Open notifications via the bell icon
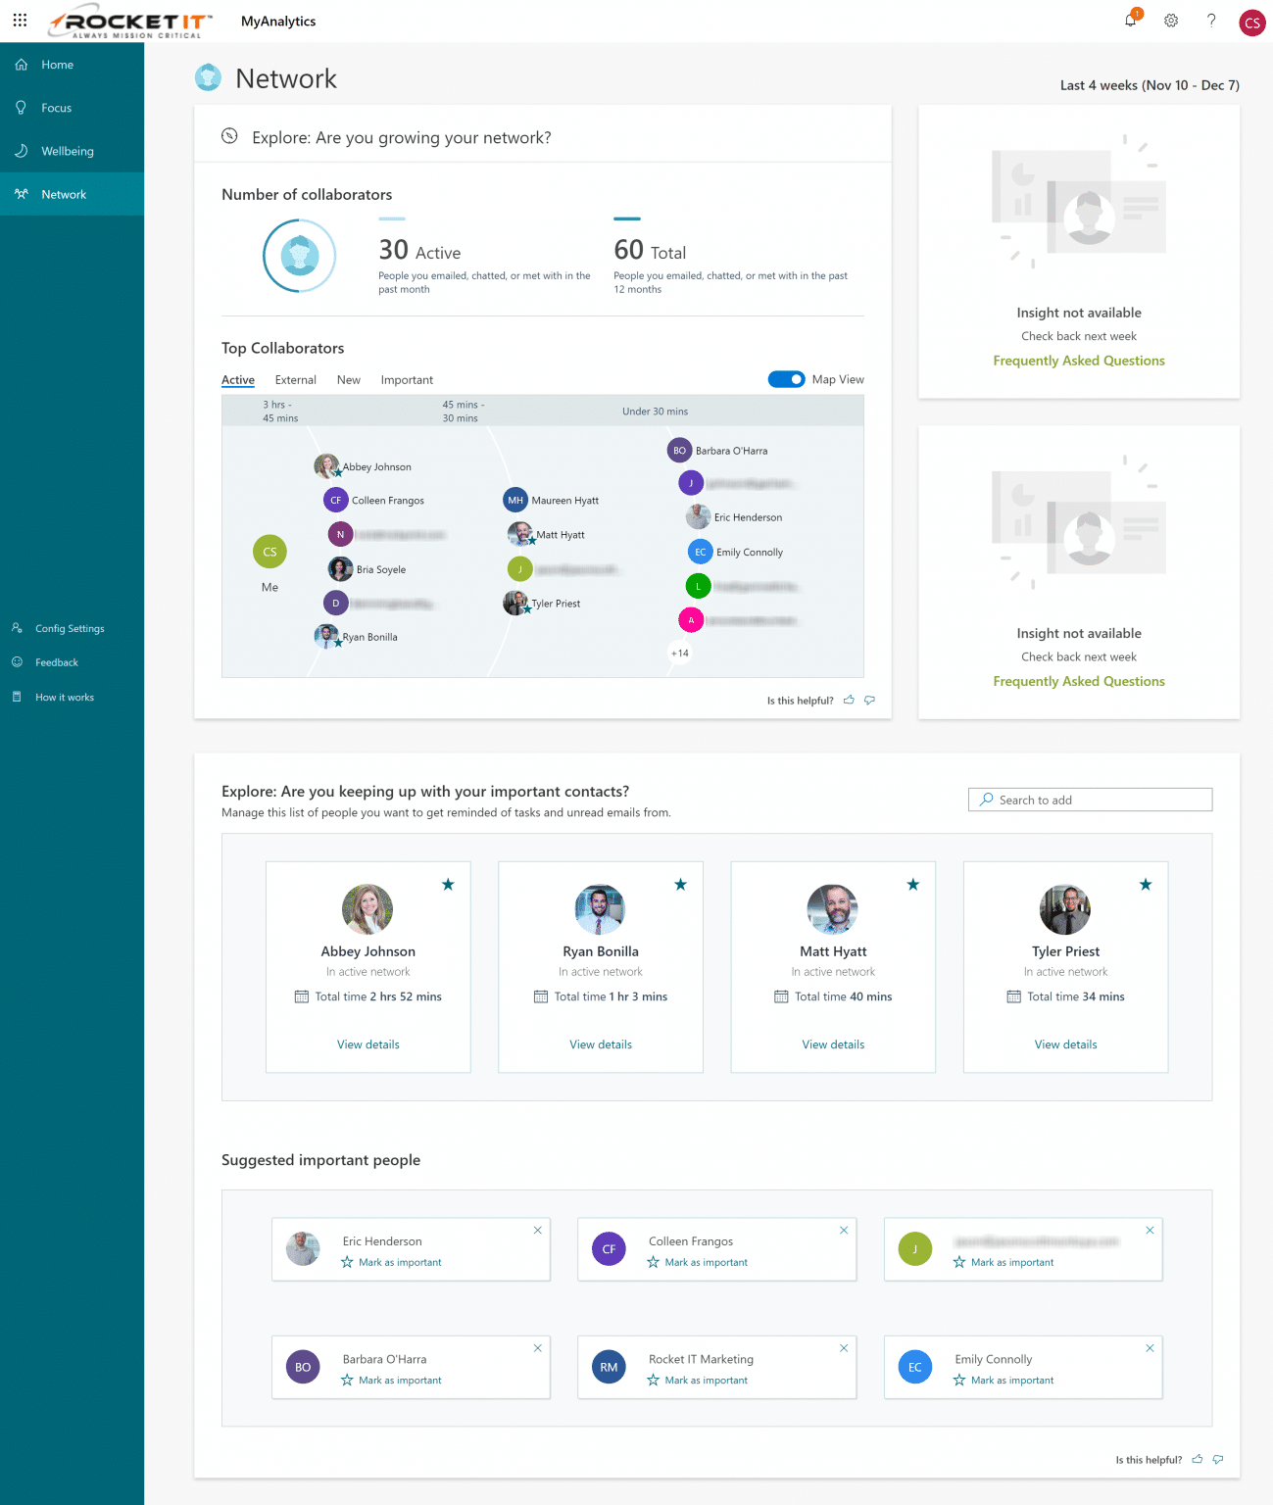This screenshot has width=1273, height=1505. coord(1130,21)
